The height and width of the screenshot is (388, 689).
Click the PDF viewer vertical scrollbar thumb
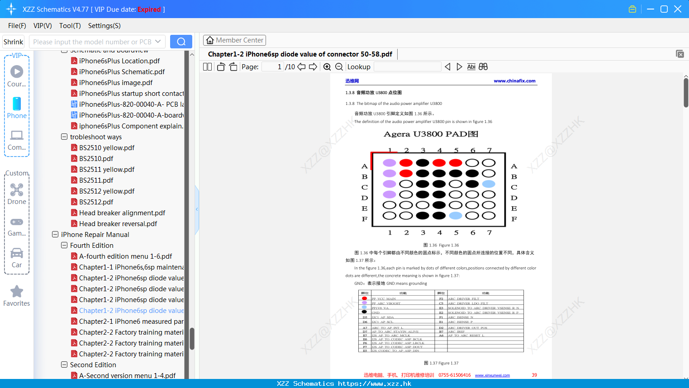click(x=686, y=93)
